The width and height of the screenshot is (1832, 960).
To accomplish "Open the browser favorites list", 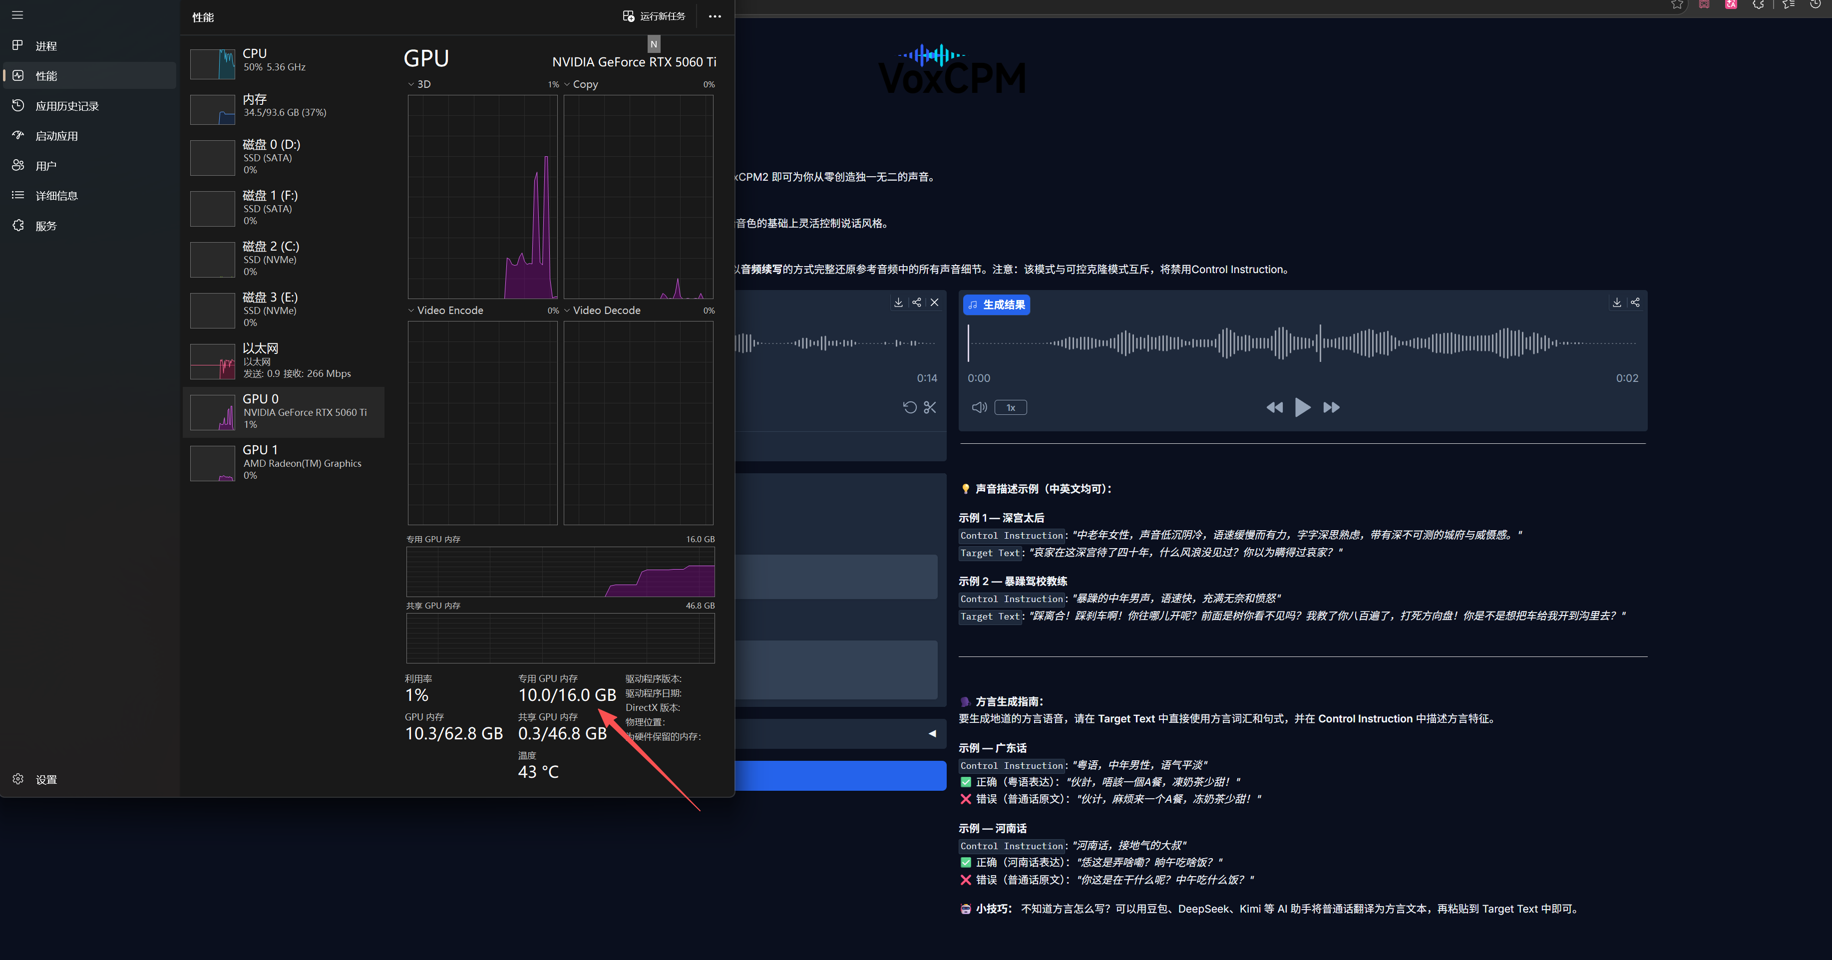I will click(1789, 4).
